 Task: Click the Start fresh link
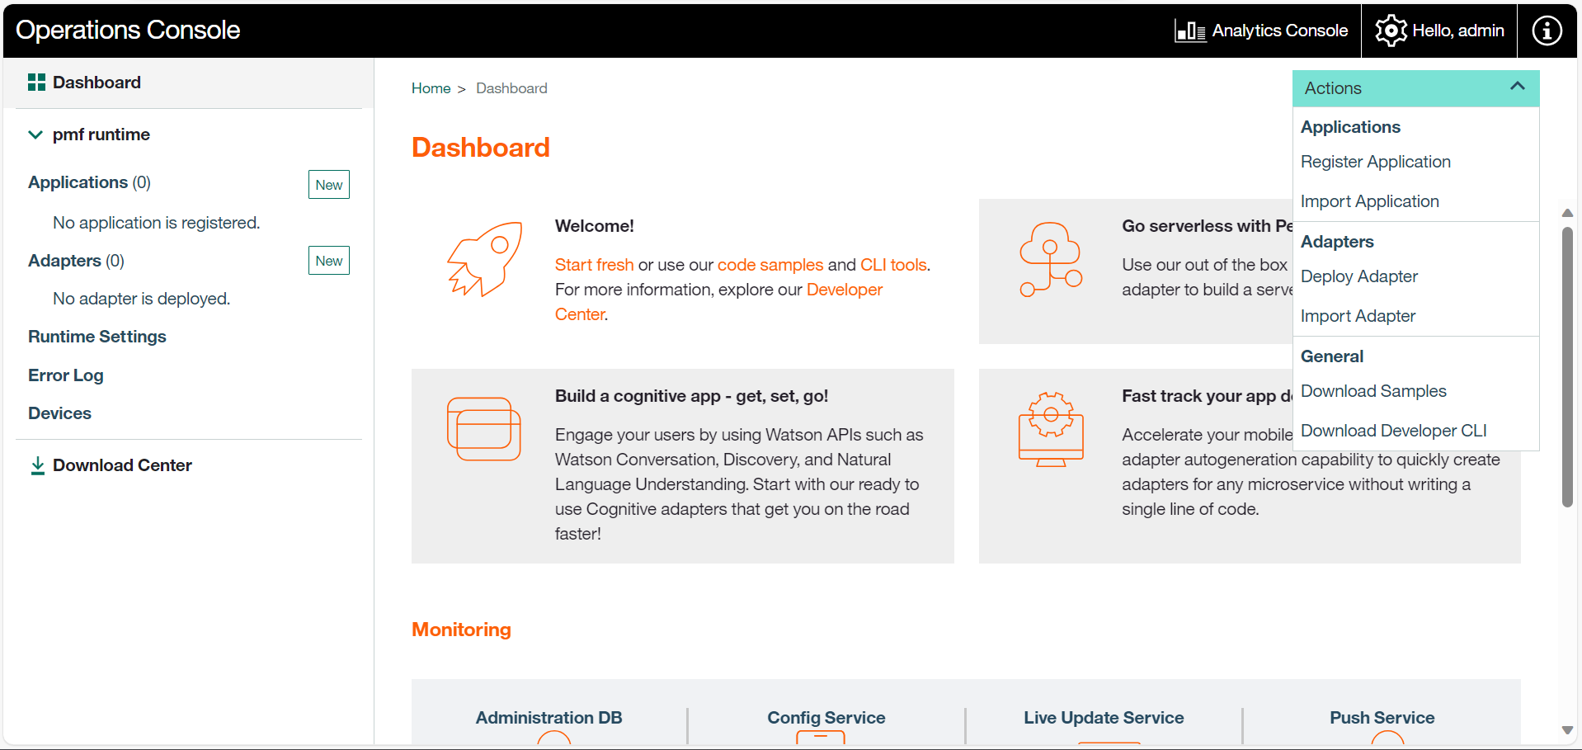coord(594,265)
